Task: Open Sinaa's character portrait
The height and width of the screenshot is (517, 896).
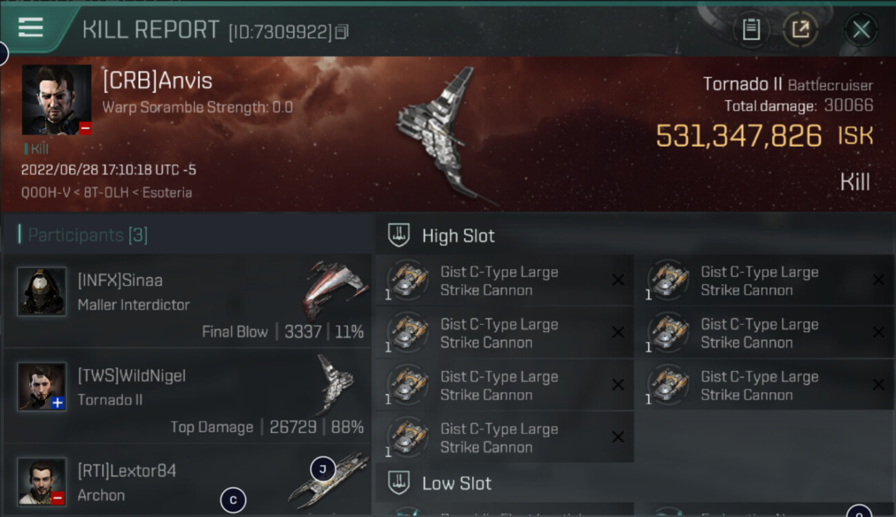Action: pyautogui.click(x=42, y=292)
